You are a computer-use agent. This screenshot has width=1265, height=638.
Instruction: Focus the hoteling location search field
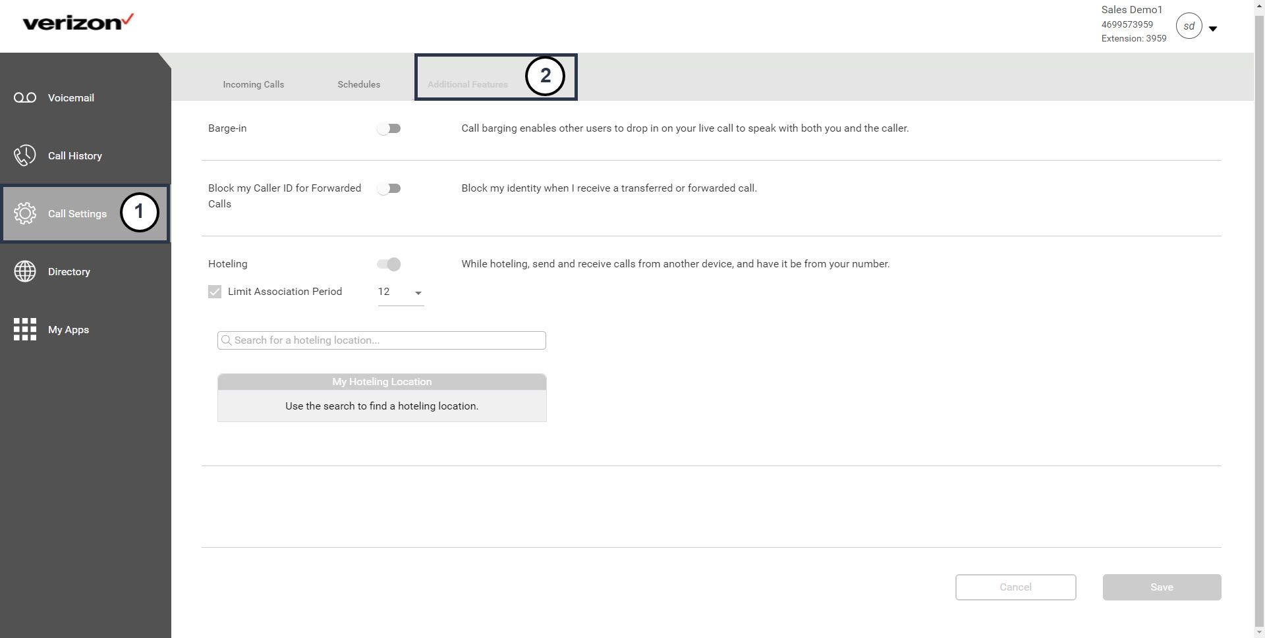pyautogui.click(x=387, y=340)
